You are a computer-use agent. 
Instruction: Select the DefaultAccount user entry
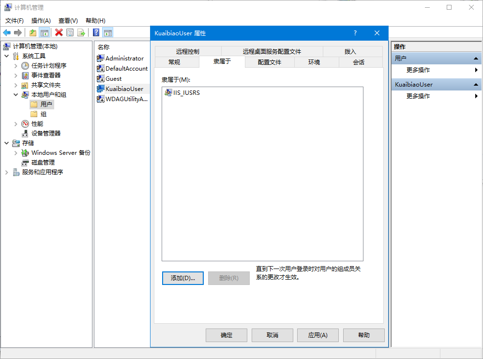tap(122, 69)
